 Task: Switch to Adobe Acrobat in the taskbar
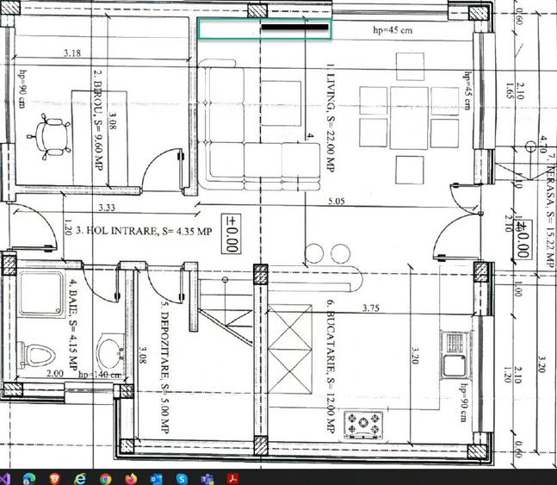(233, 478)
